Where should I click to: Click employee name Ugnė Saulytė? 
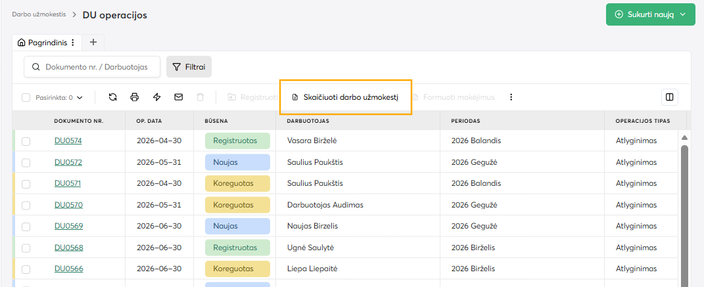click(311, 247)
